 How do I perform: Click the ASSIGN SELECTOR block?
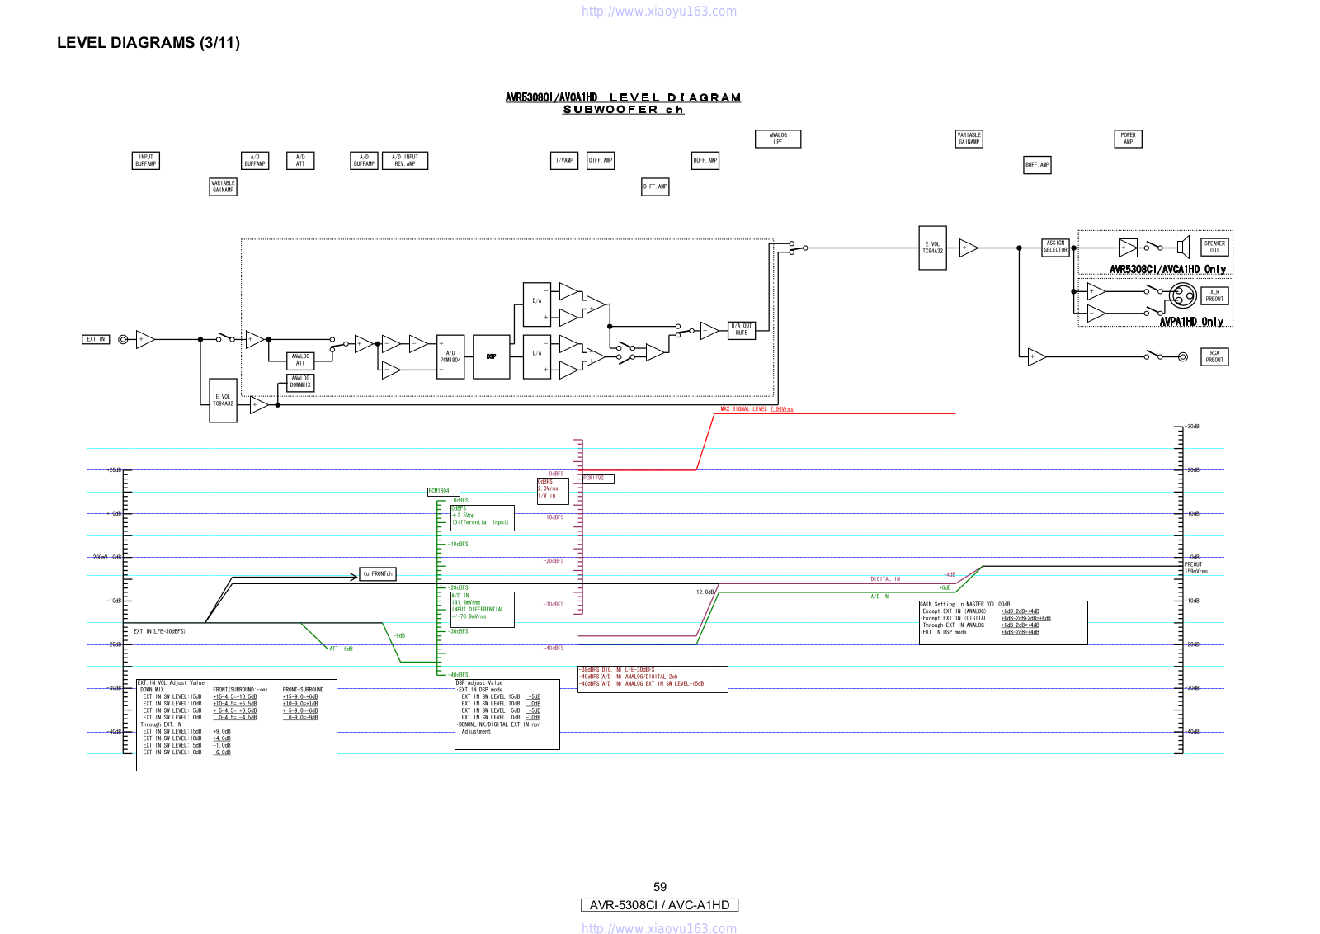[x=1055, y=247]
